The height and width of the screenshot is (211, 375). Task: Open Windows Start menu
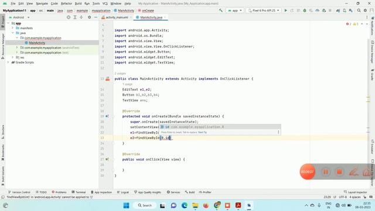(x=127, y=205)
